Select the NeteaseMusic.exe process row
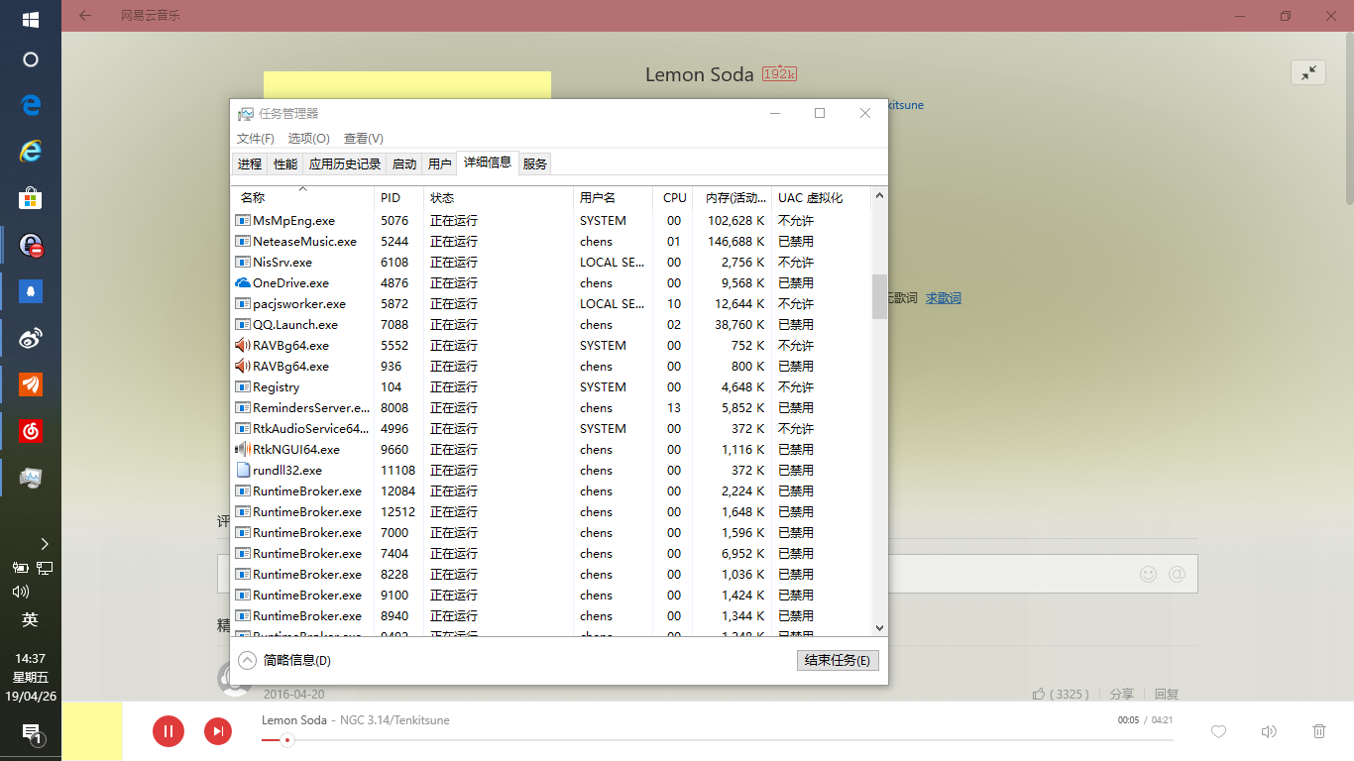The height and width of the screenshot is (761, 1354). pyautogui.click(x=551, y=242)
